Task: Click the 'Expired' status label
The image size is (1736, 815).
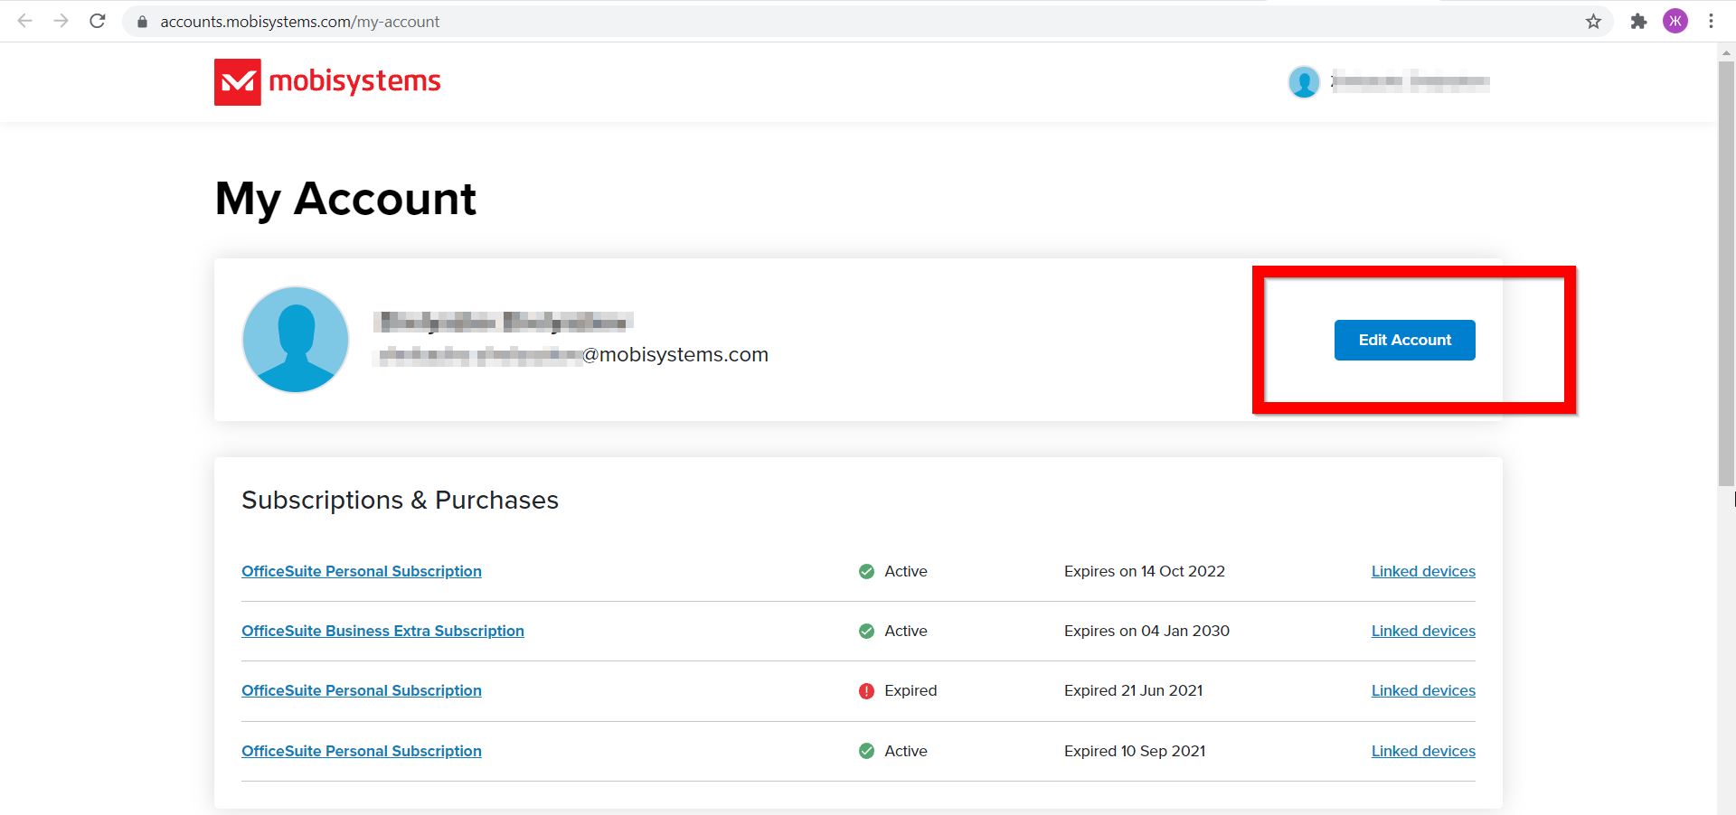Action: [x=910, y=690]
